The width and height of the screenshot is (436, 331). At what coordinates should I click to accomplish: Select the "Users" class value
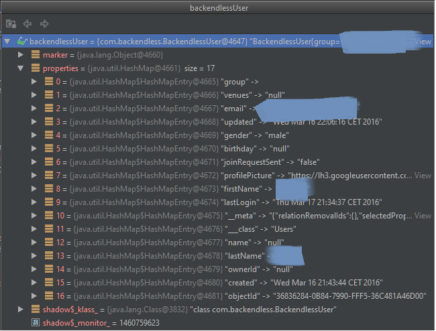click(x=284, y=229)
